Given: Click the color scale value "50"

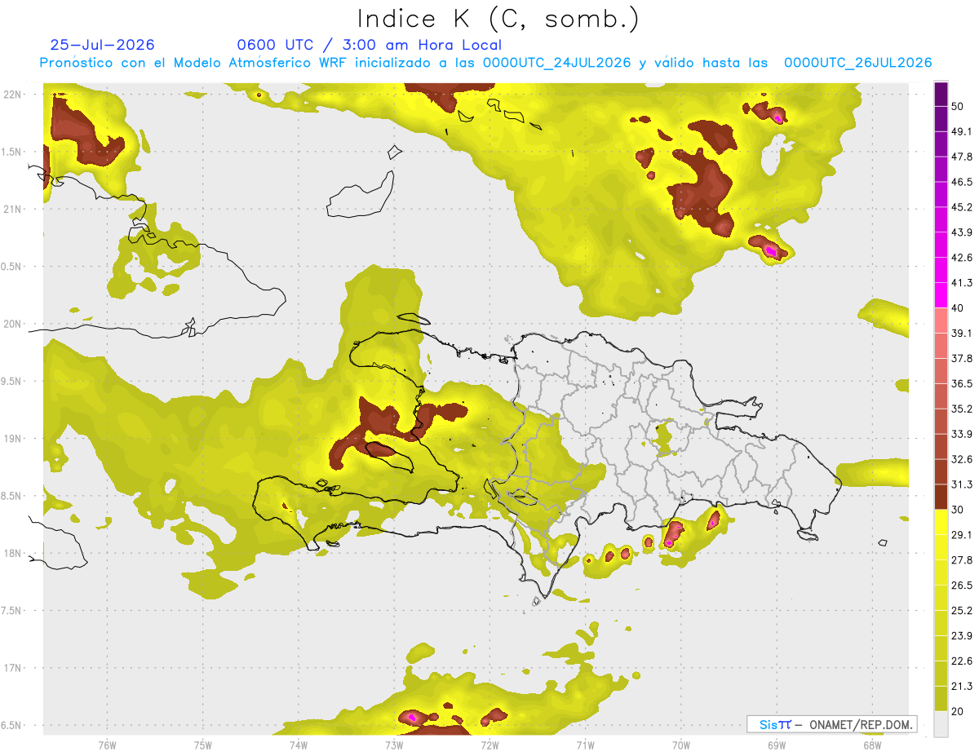Looking at the screenshot, I should (x=958, y=106).
